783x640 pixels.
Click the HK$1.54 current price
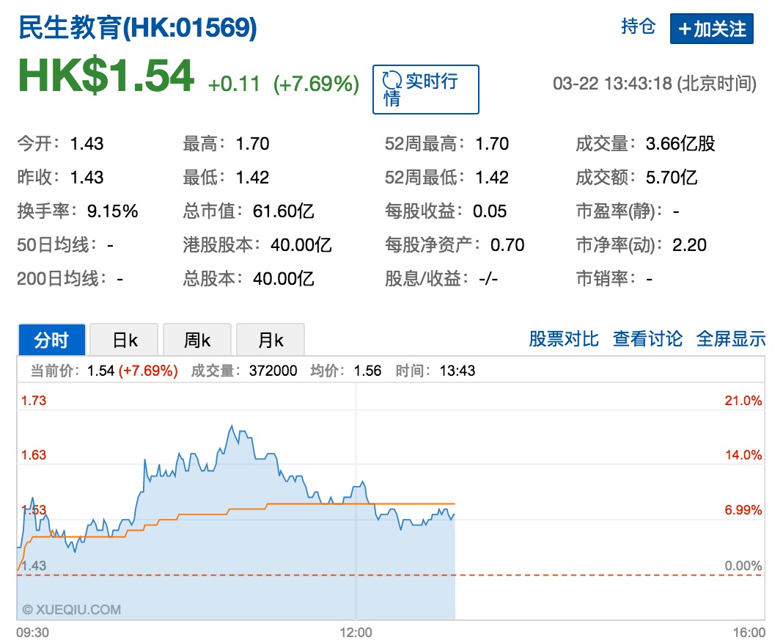(x=106, y=76)
